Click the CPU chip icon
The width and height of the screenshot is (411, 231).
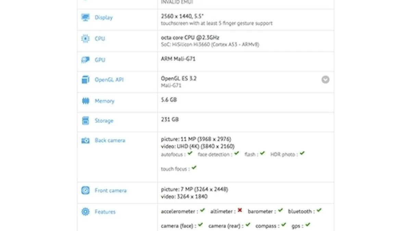point(85,39)
